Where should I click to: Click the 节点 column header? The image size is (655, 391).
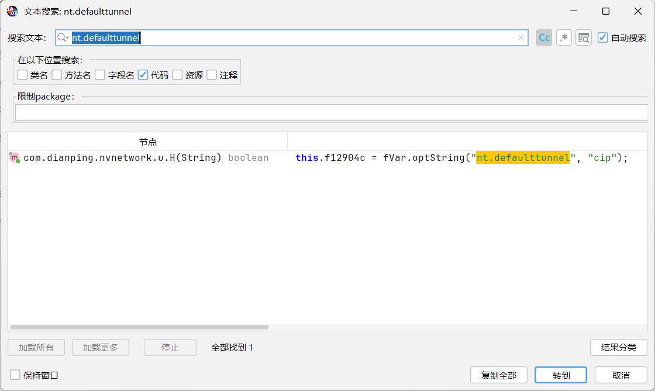tap(148, 142)
